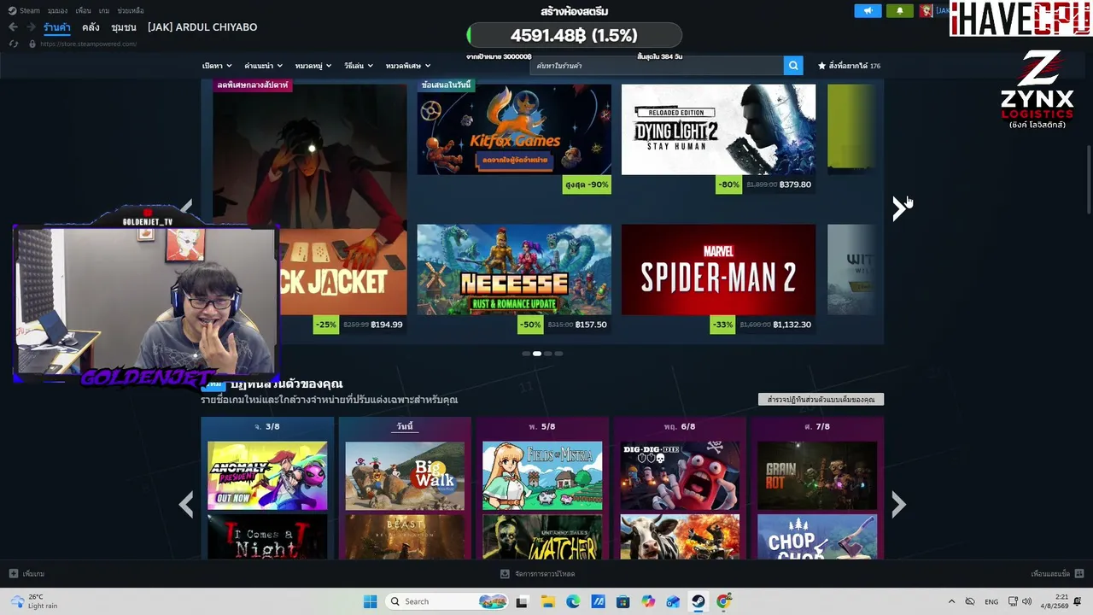Click the ENG language indicator
This screenshot has width=1093, height=615.
[x=991, y=601]
